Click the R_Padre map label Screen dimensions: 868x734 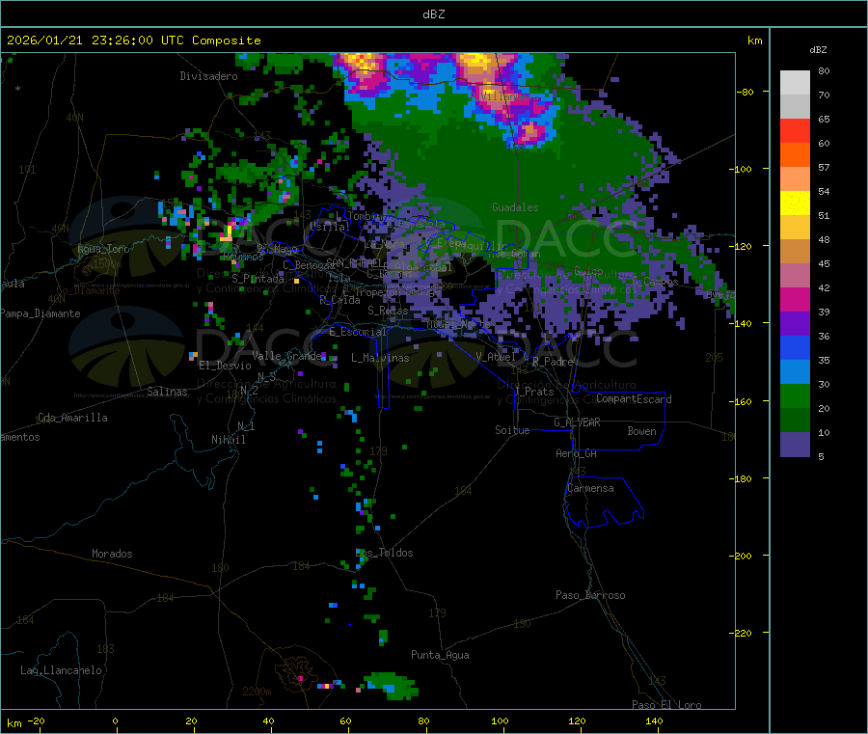553,362
